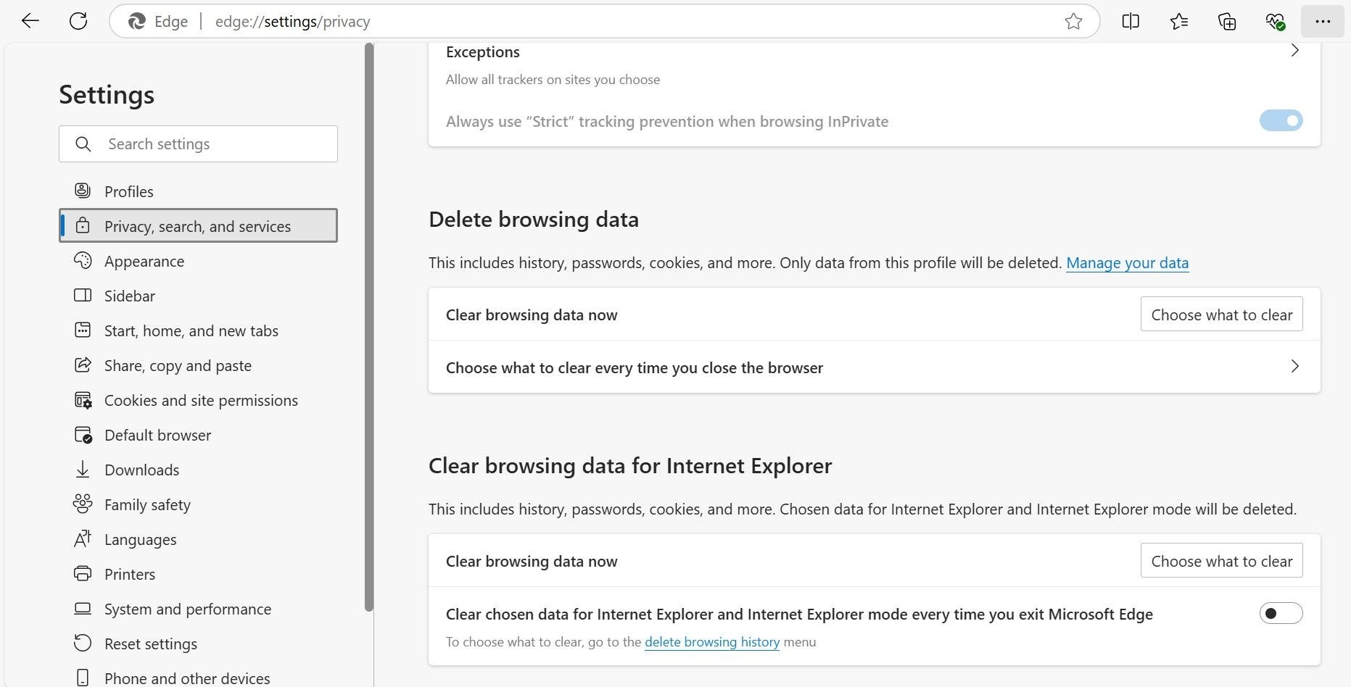Click the Share, copy and paste icon

pos(83,365)
